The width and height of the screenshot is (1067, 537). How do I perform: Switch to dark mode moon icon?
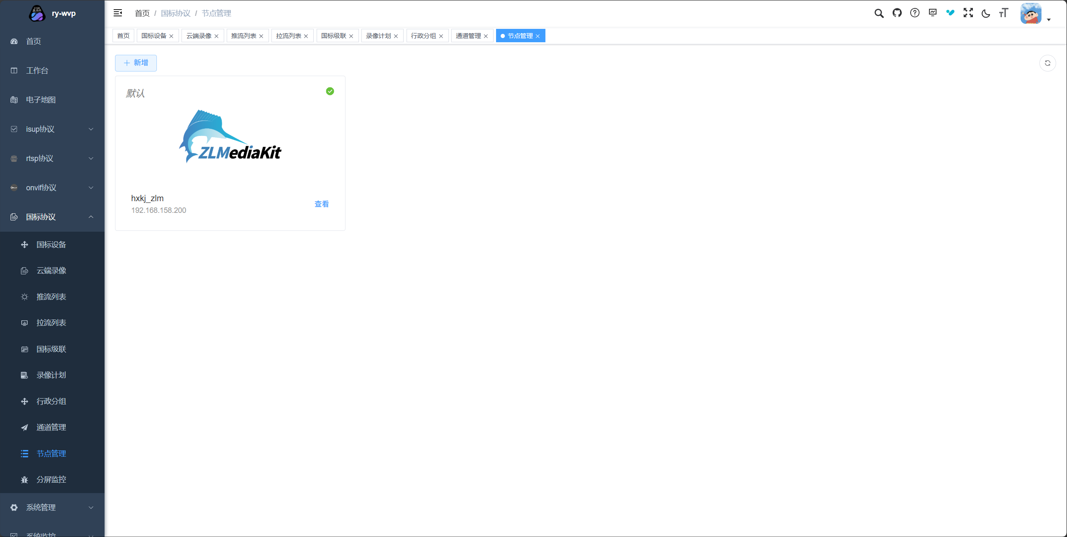coord(986,13)
